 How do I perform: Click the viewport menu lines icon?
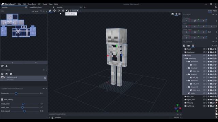180,14
